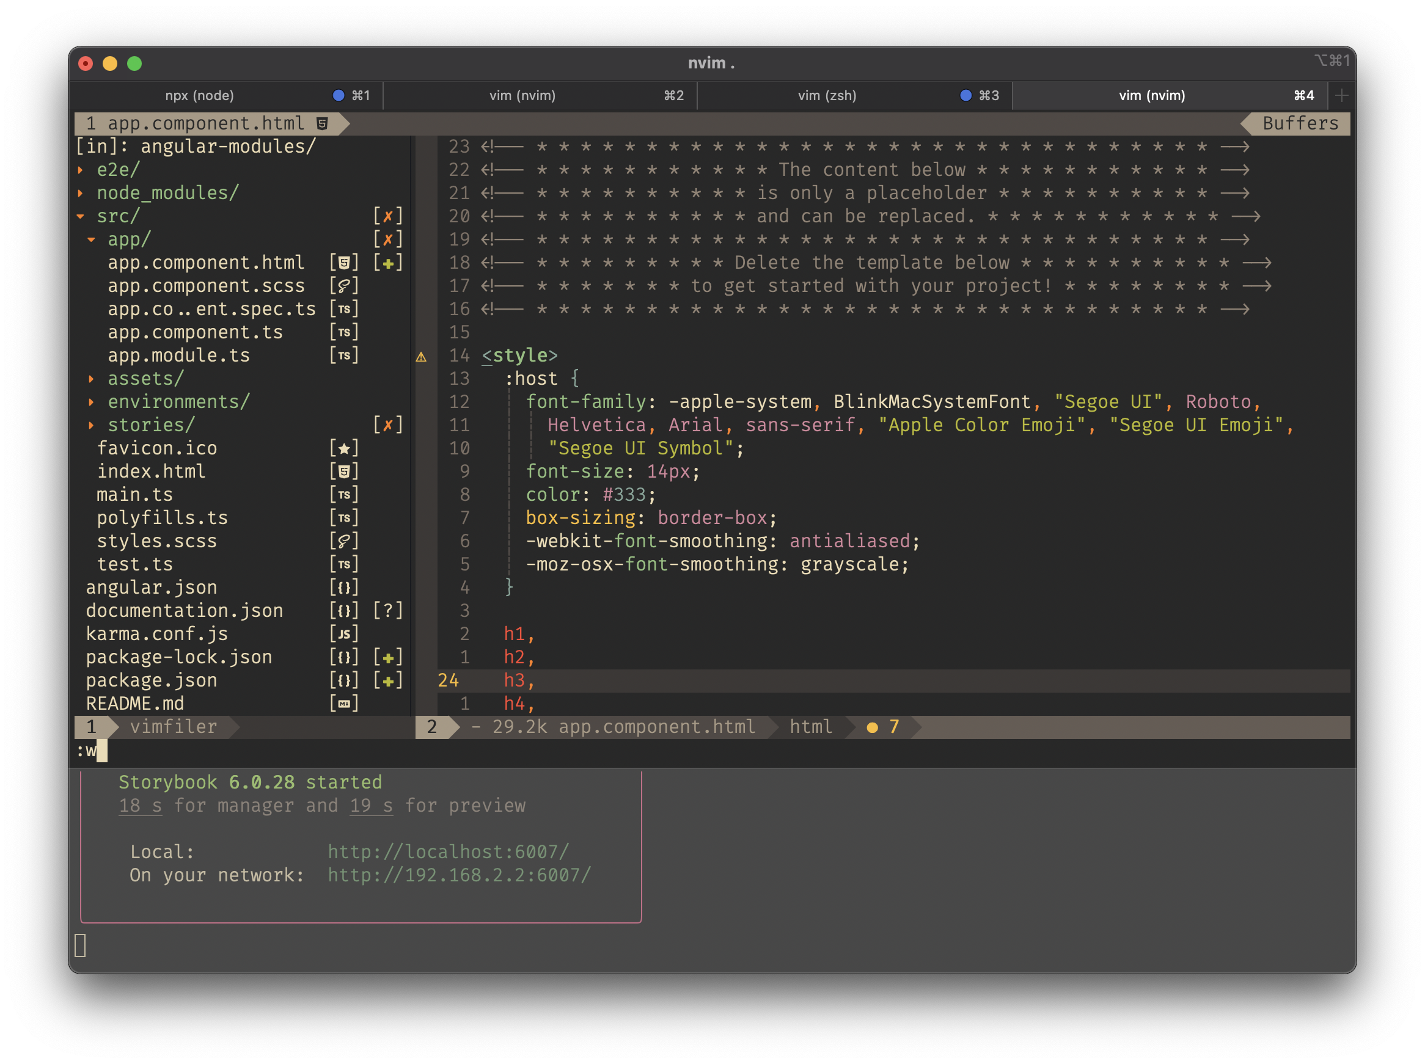The image size is (1425, 1064).
Task: Click the HTML5 icon beside app.component.html
Action: (x=345, y=262)
